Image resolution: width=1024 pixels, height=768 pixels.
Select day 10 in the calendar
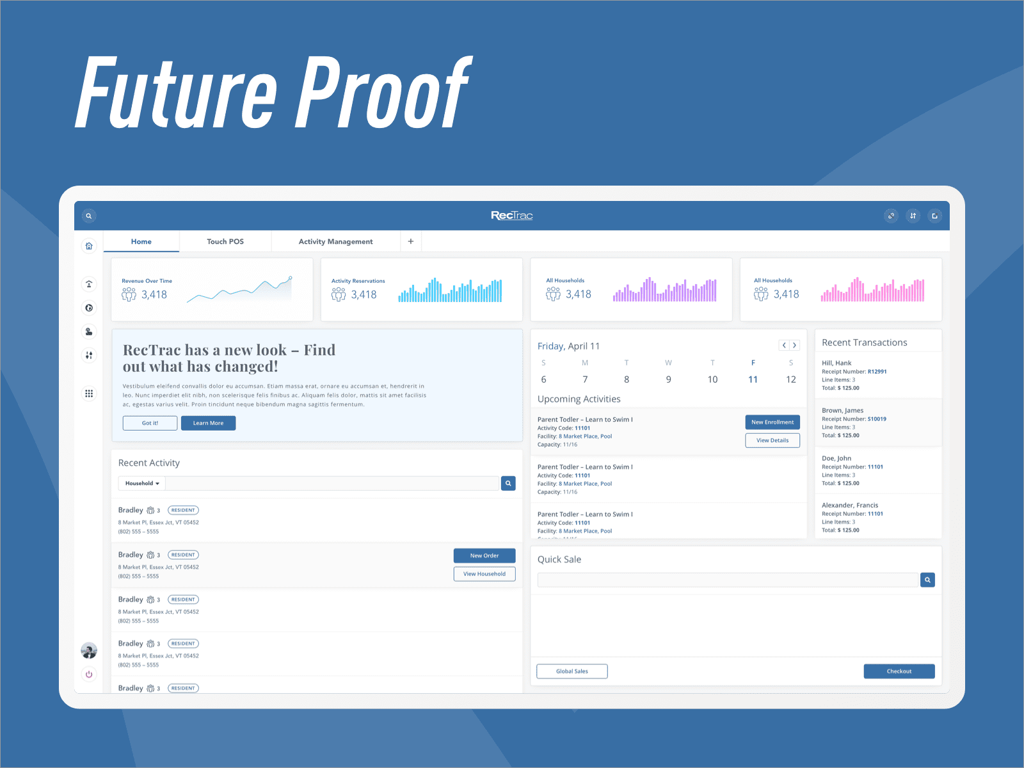click(712, 380)
